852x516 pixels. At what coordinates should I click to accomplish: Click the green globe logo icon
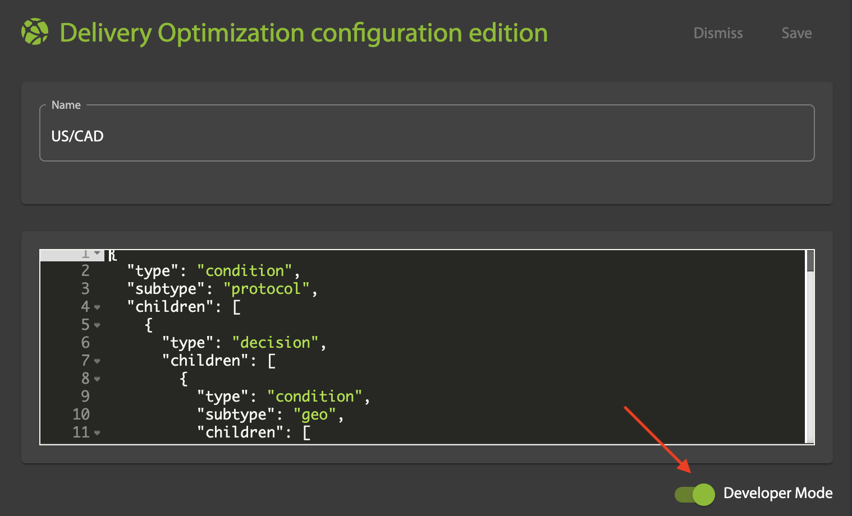click(x=35, y=32)
